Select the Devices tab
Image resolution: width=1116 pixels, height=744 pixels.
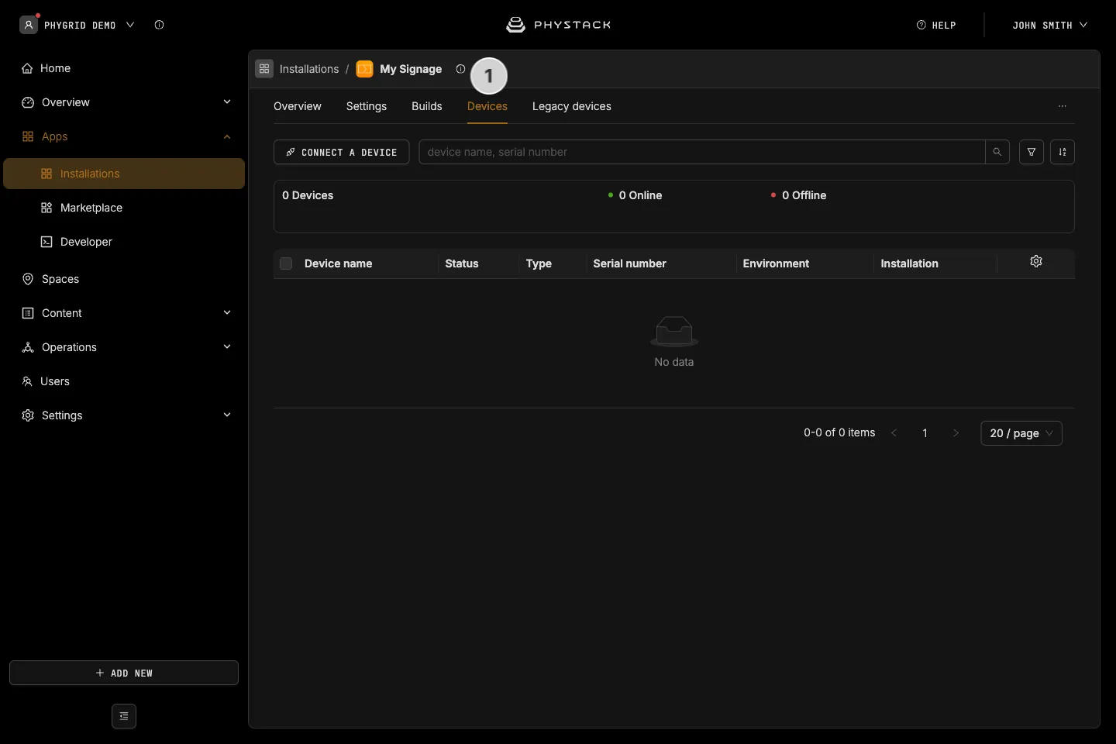pyautogui.click(x=487, y=106)
